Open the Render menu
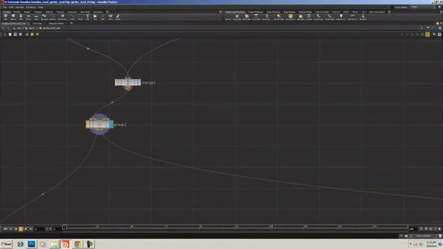Viewport: 443px width, 249px height. coord(19,7)
